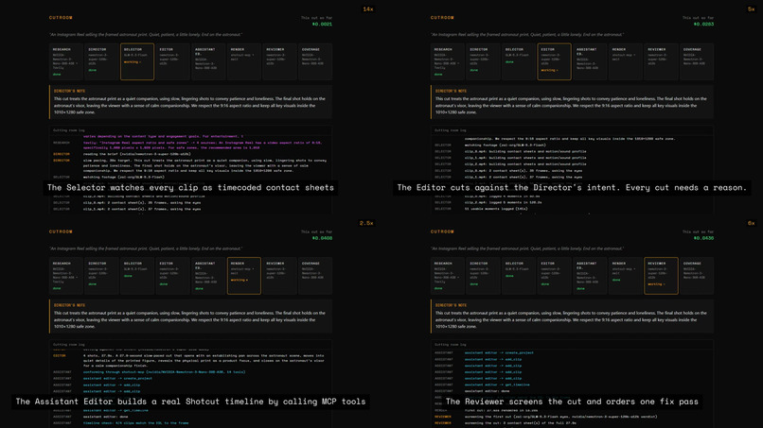The image size is (763, 428).
Task: Open Editor card in the $0.0021 panel
Action: (x=172, y=61)
